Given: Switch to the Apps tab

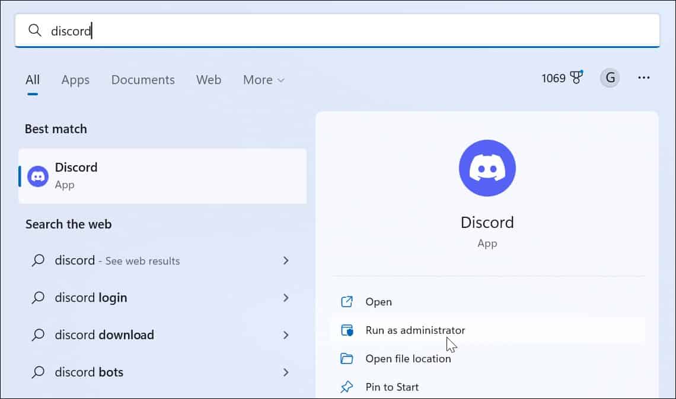Looking at the screenshot, I should point(75,80).
